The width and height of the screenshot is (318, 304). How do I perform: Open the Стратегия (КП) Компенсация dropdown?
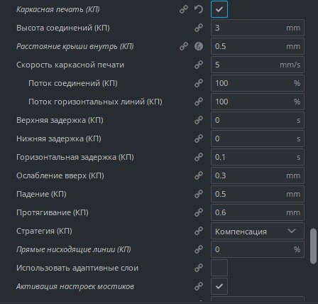[x=258, y=231]
